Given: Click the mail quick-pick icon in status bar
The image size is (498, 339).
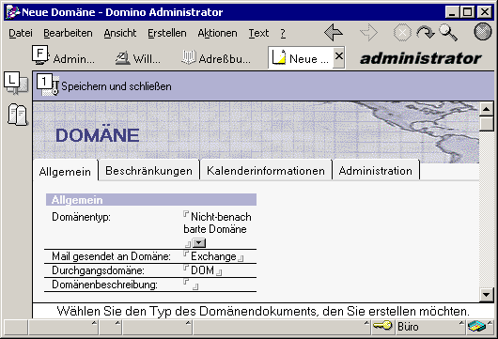Looking at the screenshot, I should tap(476, 326).
